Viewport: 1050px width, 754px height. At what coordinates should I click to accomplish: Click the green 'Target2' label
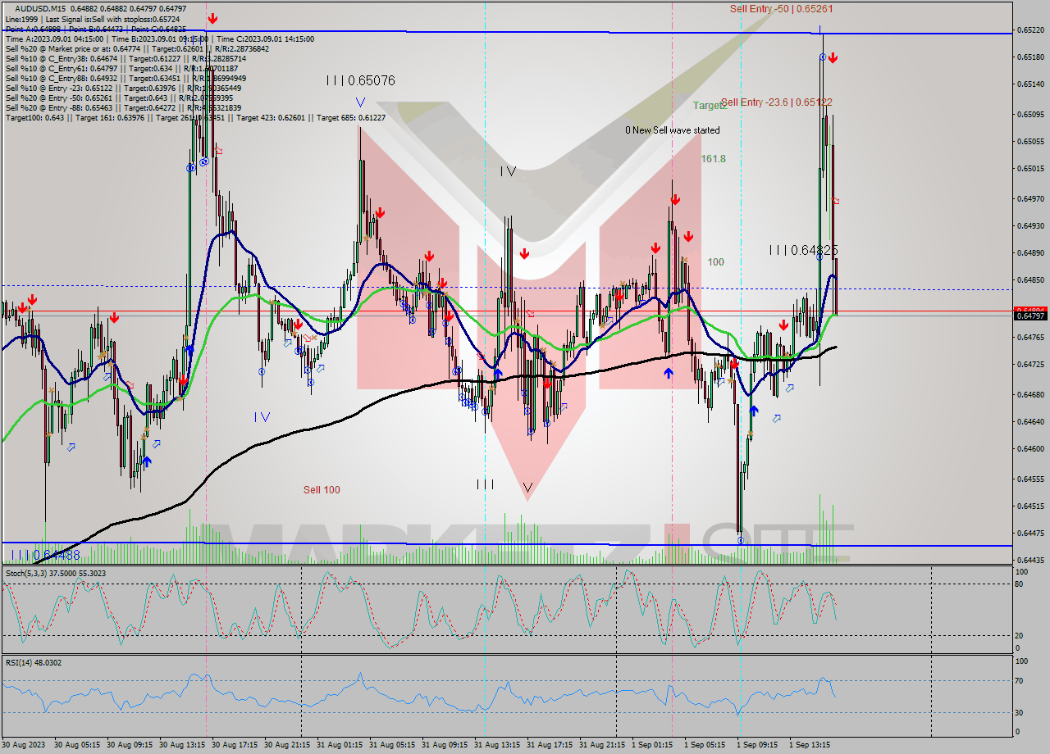point(710,106)
